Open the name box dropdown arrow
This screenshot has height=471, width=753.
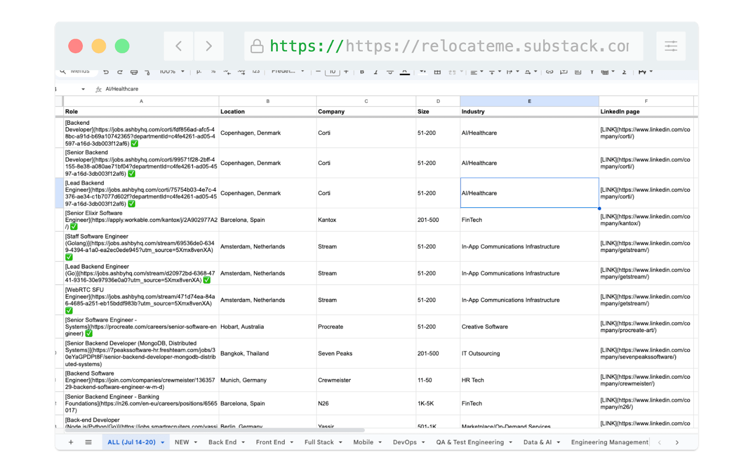(x=83, y=89)
